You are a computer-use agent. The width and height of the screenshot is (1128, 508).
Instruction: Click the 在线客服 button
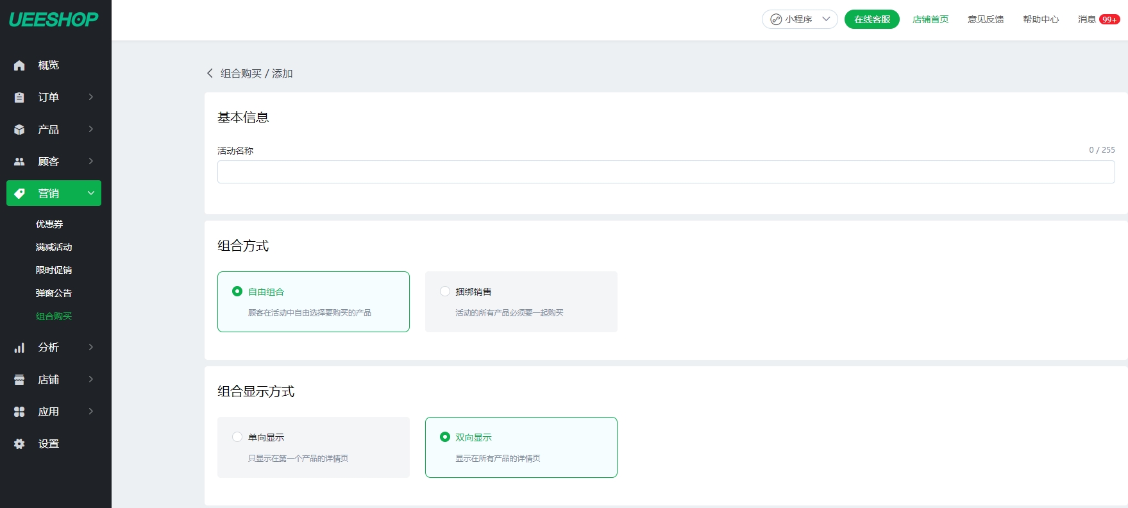click(872, 19)
